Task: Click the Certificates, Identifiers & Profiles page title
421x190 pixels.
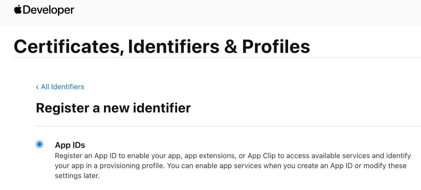Action: click(162, 46)
